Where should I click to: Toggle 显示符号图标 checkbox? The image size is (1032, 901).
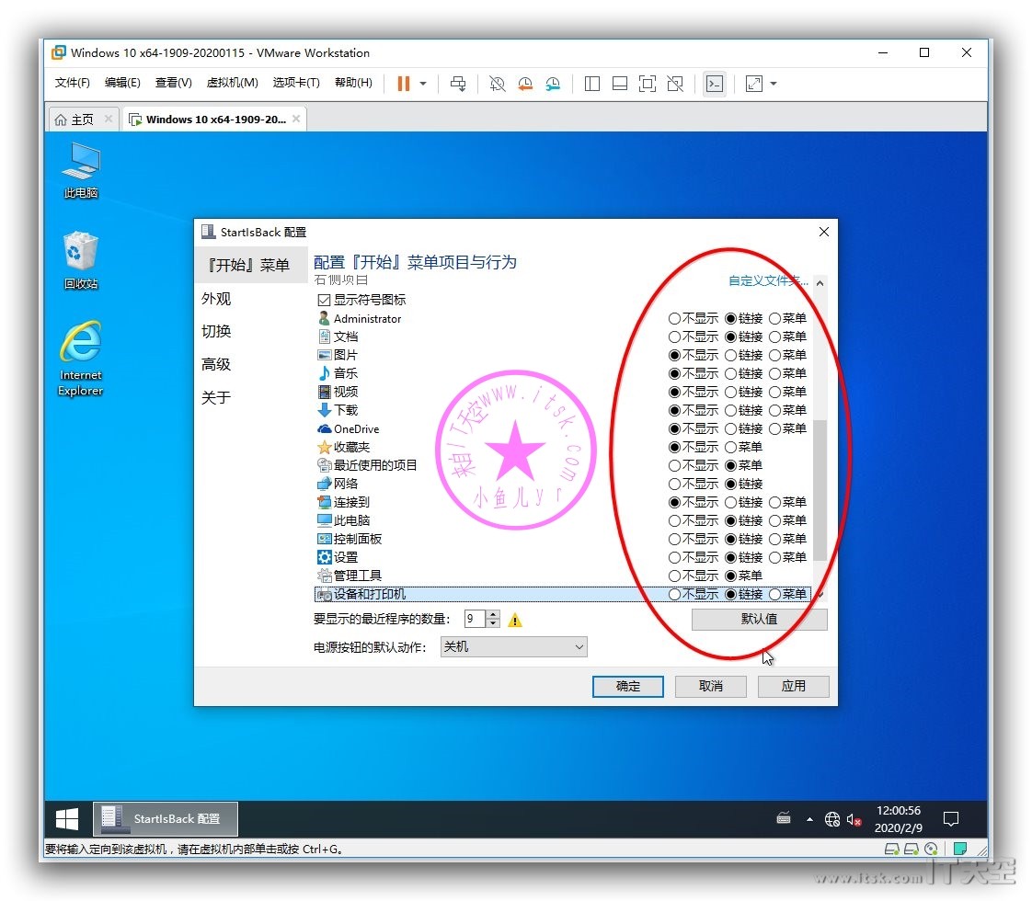pos(324,300)
